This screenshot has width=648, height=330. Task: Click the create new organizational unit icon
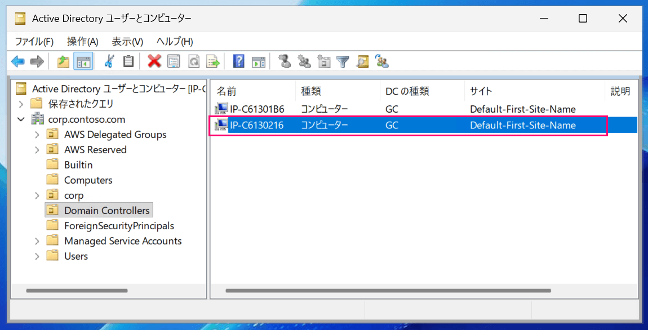coord(324,62)
